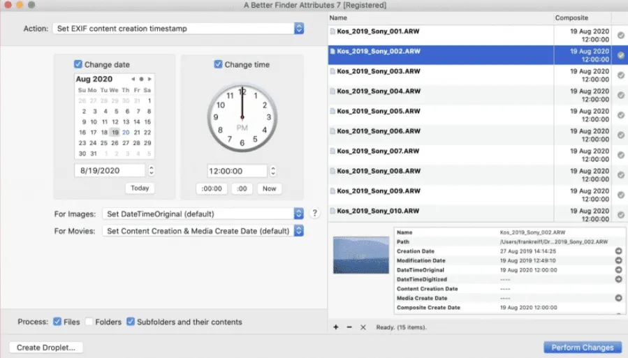This screenshot has width=628, height=358.
Task: Click arrow icon beside Creation Date
Action: pyautogui.click(x=618, y=251)
